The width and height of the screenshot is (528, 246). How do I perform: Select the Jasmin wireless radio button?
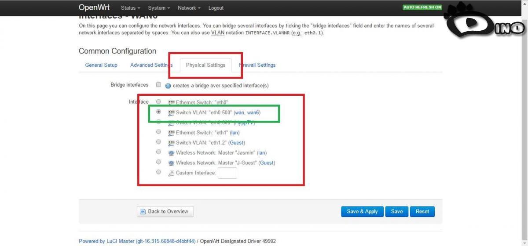point(159,152)
